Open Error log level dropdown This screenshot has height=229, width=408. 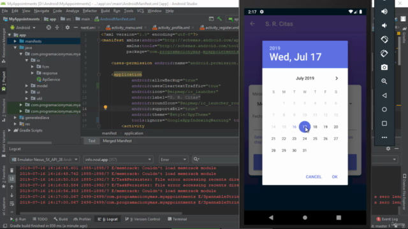173,160
